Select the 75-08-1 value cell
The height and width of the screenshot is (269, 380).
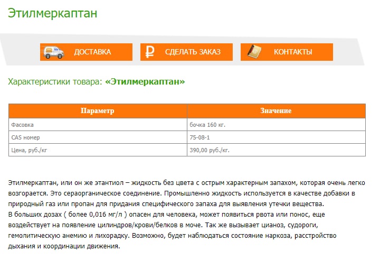click(276, 137)
